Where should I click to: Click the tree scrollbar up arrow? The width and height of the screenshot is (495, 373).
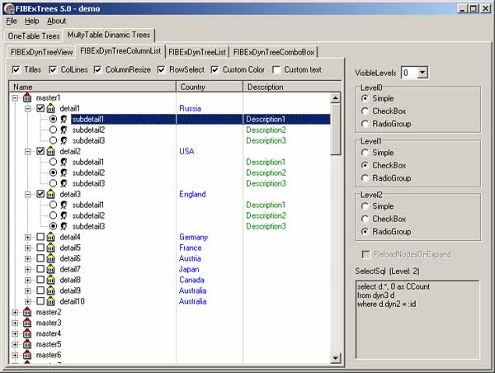click(x=335, y=98)
